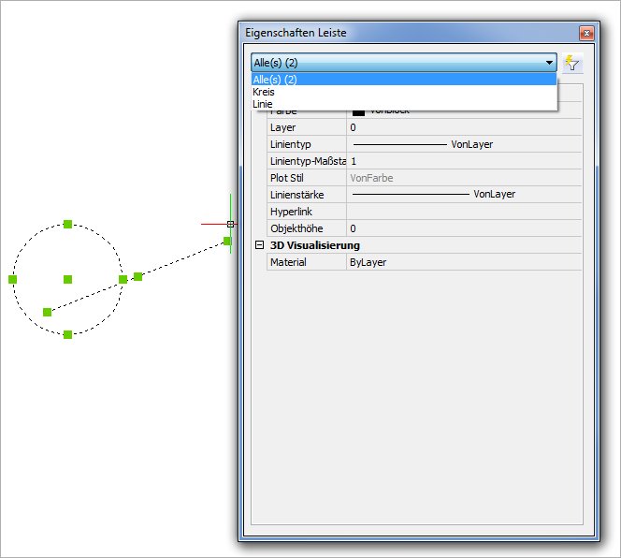The height and width of the screenshot is (558, 621).
Task: Click the black Farbe color swatch
Action: (x=358, y=110)
